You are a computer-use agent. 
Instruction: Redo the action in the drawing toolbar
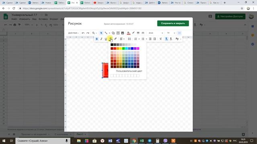88,33
